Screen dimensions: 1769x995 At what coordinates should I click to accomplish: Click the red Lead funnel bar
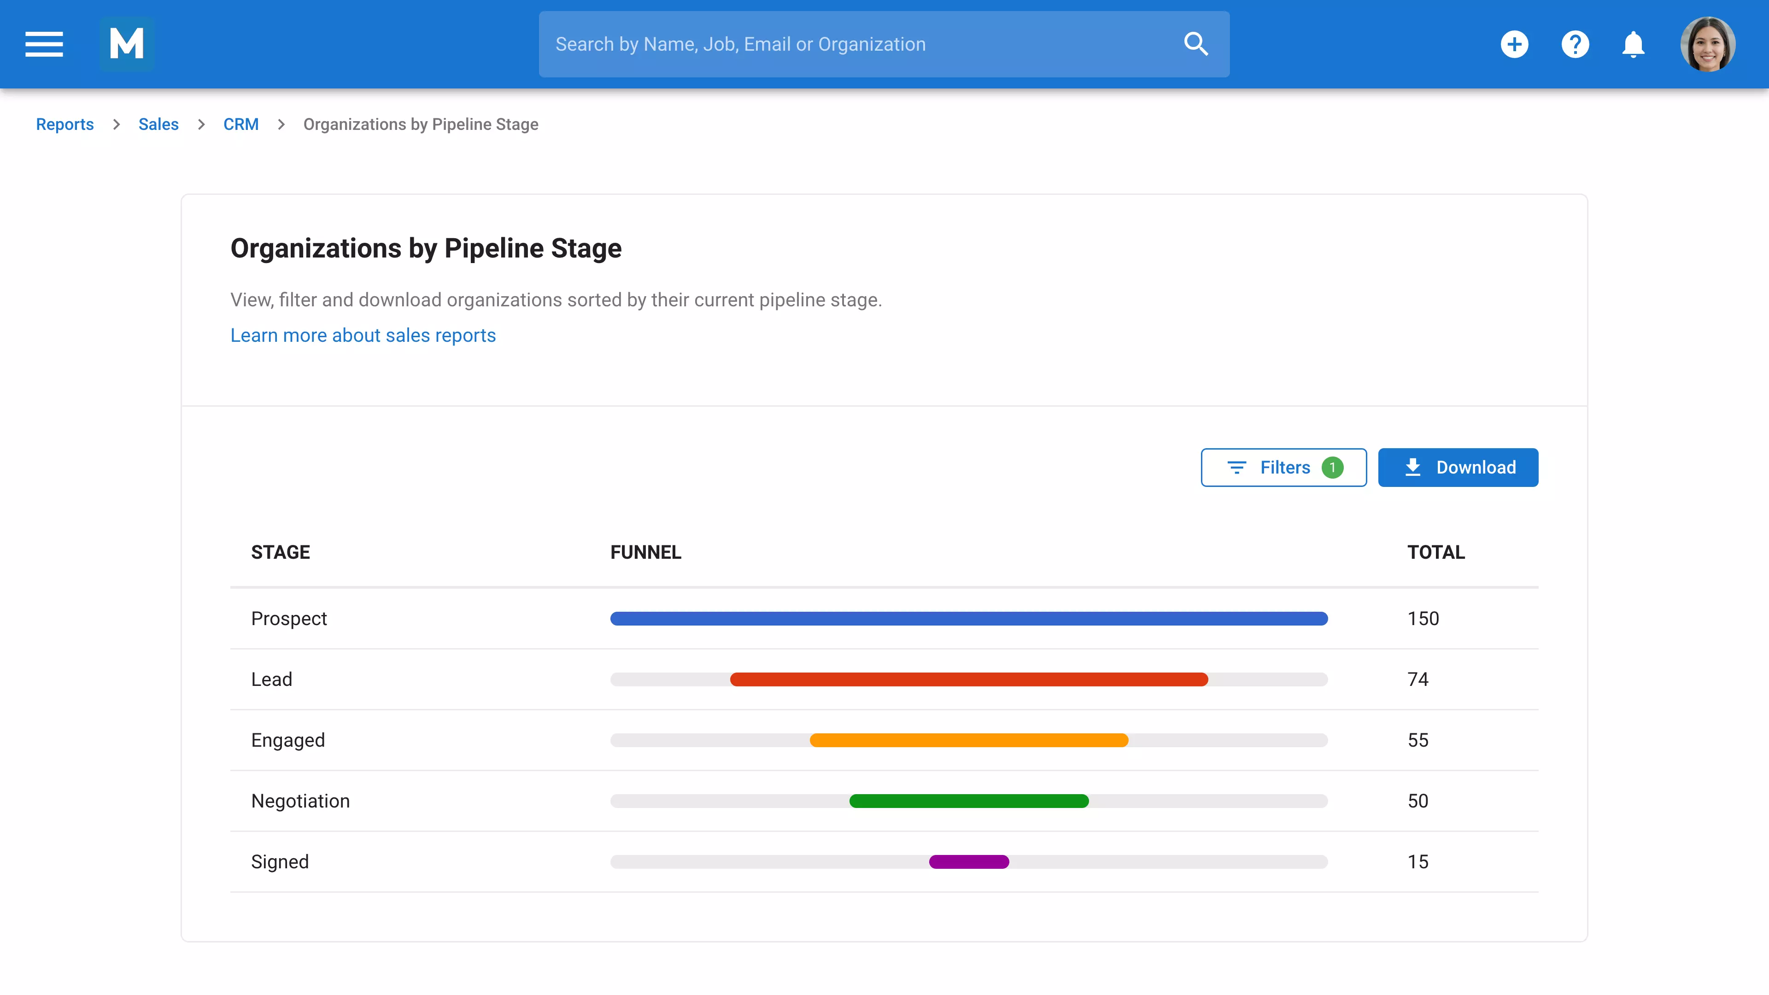point(968,679)
